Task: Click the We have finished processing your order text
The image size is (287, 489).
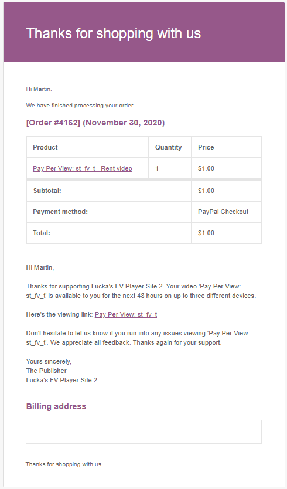Action: [80, 106]
